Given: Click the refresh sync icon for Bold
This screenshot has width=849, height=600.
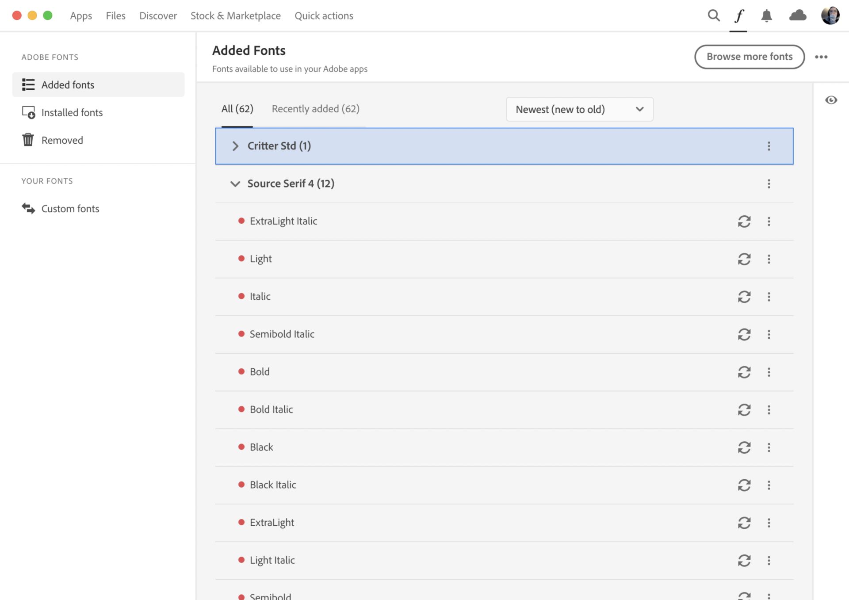Looking at the screenshot, I should pyautogui.click(x=745, y=371).
